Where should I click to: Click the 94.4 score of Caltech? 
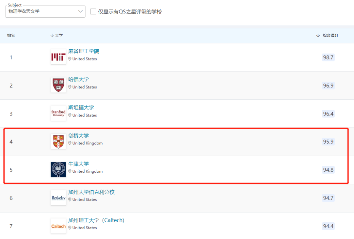pyautogui.click(x=328, y=226)
